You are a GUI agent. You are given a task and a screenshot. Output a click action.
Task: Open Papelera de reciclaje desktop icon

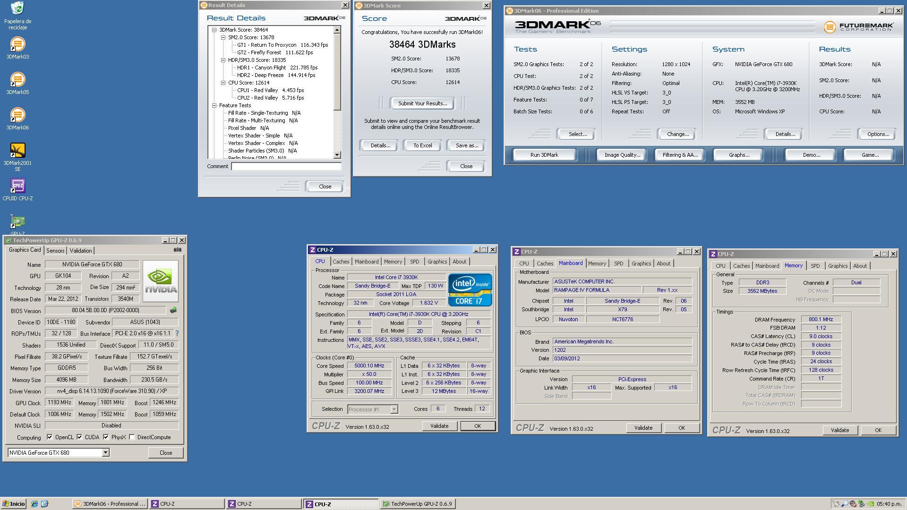click(x=17, y=15)
